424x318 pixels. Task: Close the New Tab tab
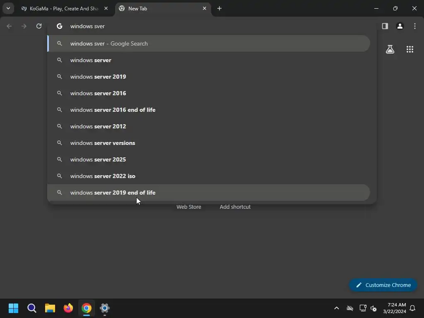pyautogui.click(x=205, y=8)
